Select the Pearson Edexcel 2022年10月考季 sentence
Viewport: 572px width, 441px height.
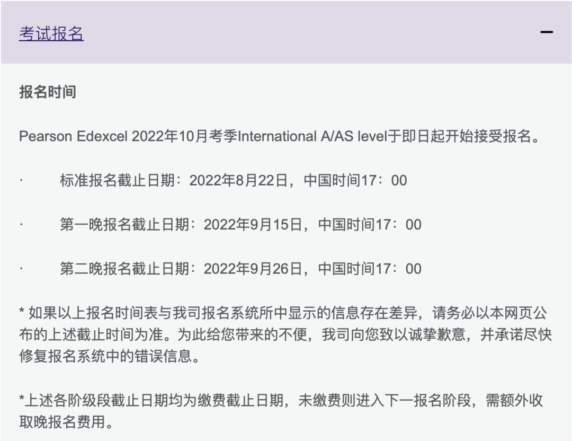tap(279, 136)
